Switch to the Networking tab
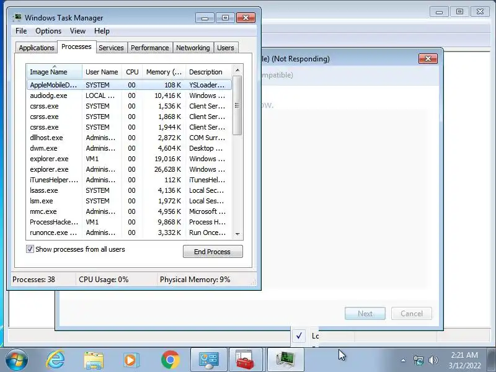496x372 pixels. tap(193, 48)
